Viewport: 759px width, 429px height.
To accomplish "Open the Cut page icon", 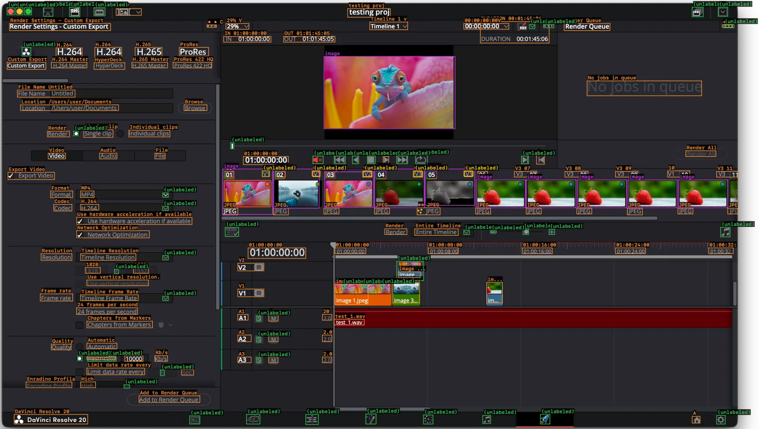I will [253, 419].
